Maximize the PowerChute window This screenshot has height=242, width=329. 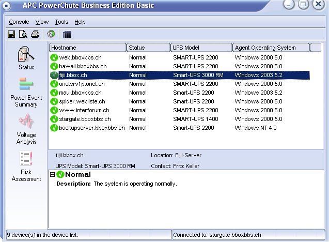pos(303,5)
